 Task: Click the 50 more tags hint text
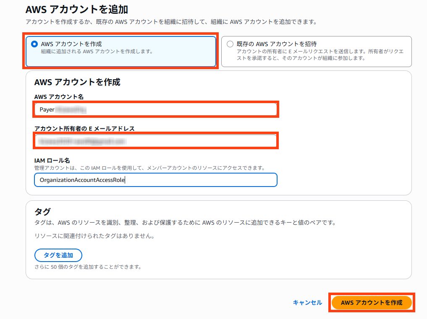[88, 267]
